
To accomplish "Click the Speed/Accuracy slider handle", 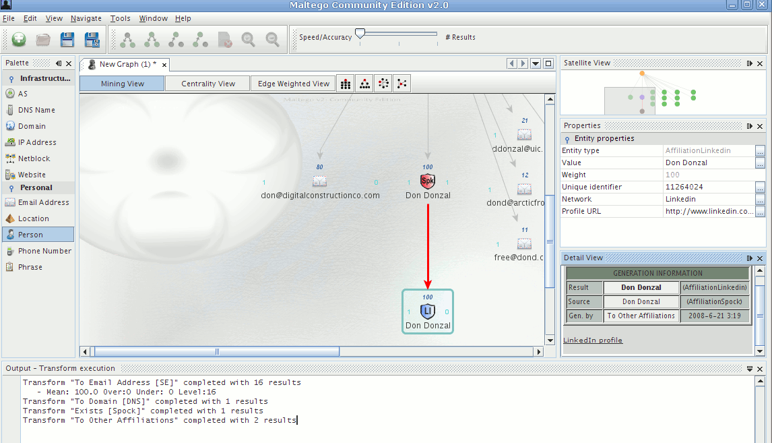I will (x=360, y=33).
